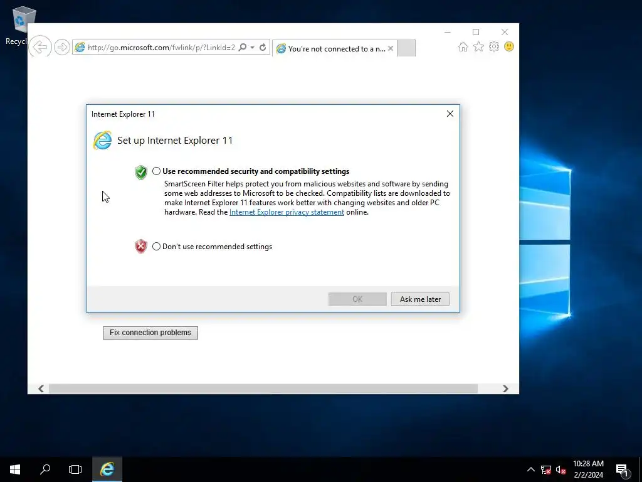Click the network disconnected tray icon
The image size is (642, 482).
pos(546,469)
